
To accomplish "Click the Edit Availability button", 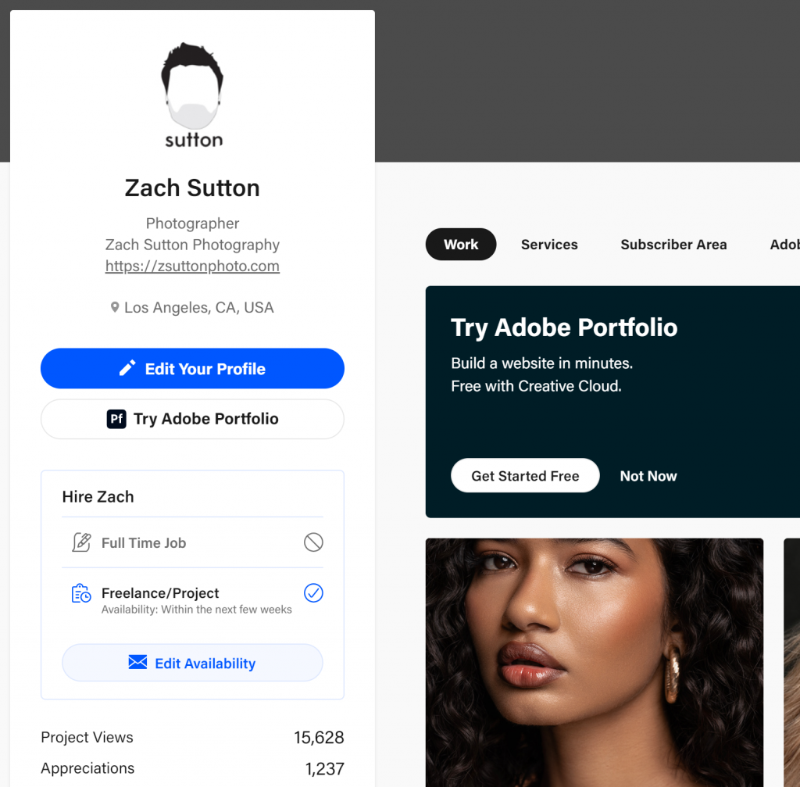I will point(192,663).
